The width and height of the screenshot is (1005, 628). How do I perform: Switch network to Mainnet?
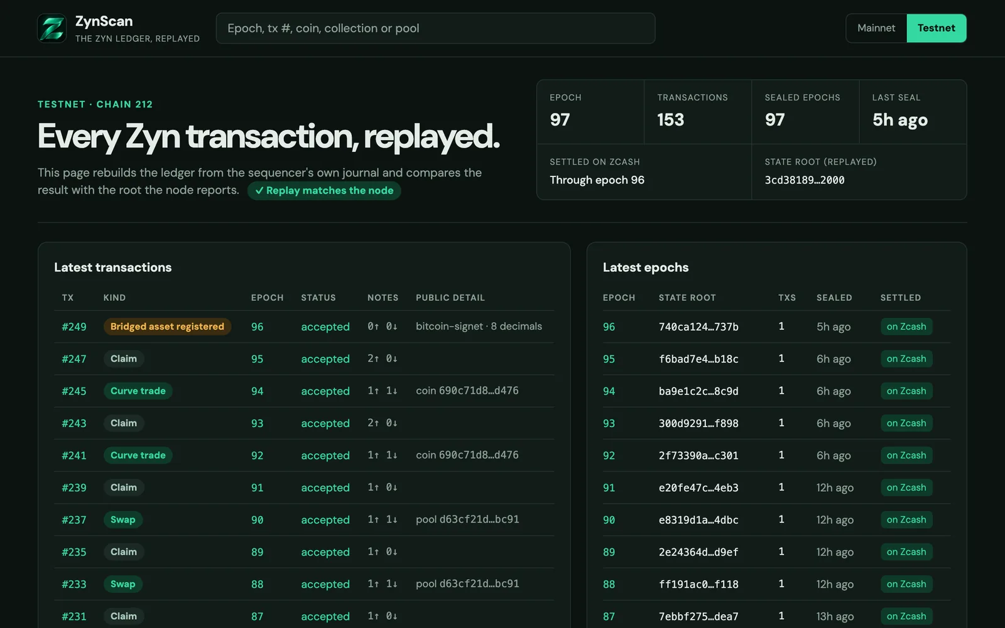click(x=876, y=28)
